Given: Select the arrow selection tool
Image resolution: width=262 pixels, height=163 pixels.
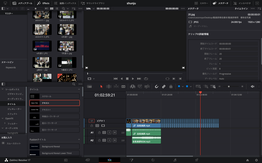Looking at the screenshot, I should 101,87.
